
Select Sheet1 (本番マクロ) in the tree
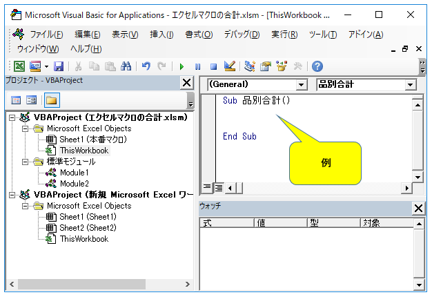point(93,140)
